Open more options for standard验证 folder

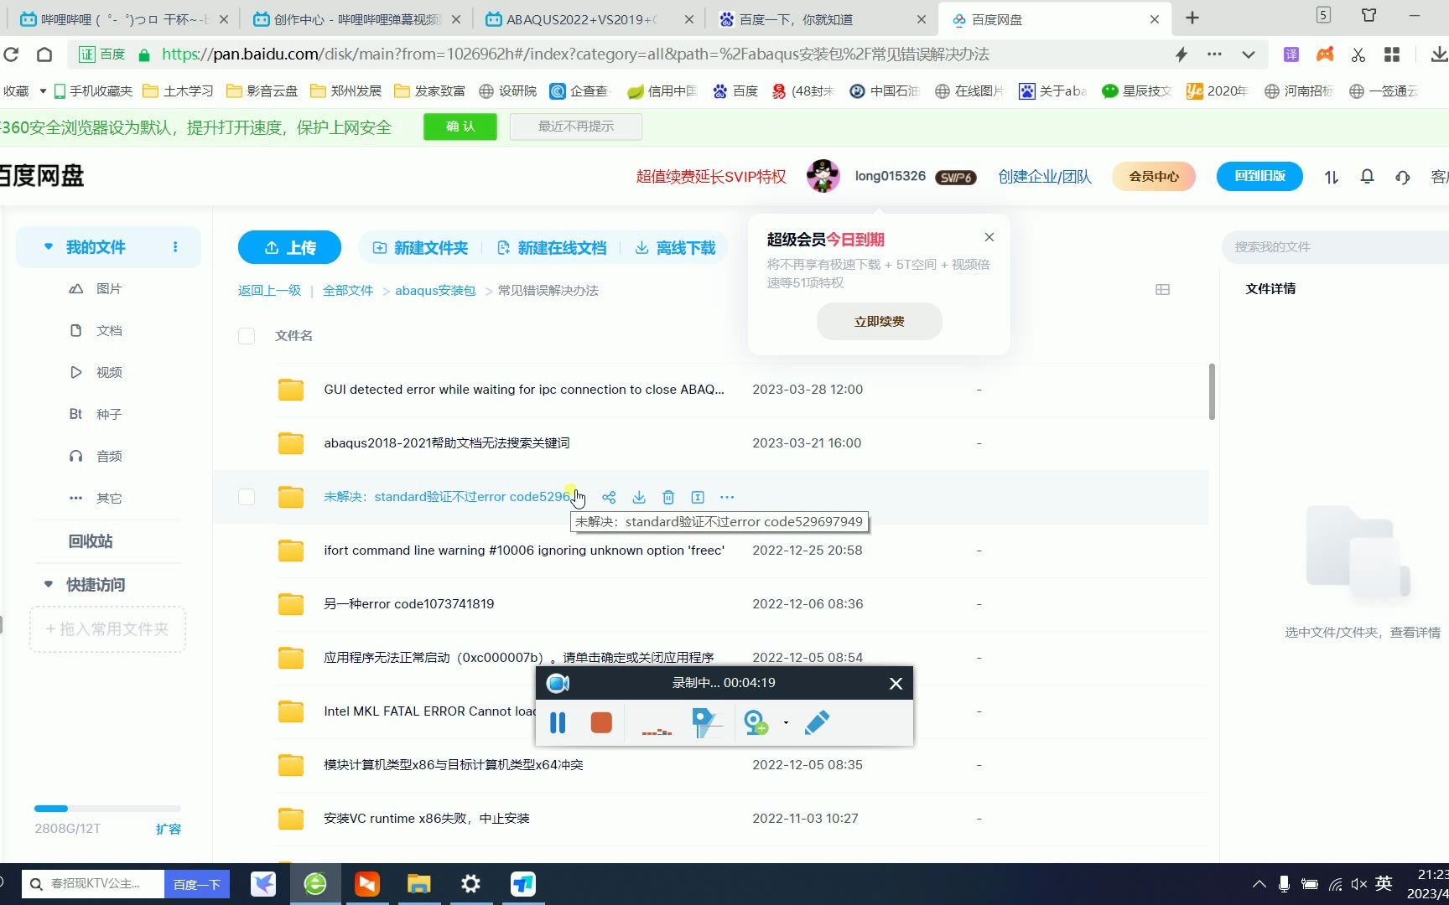click(x=727, y=497)
